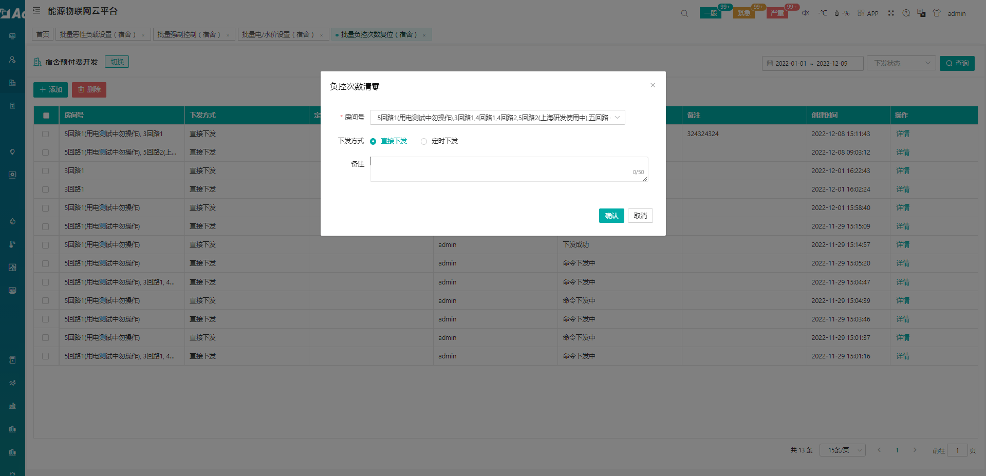This screenshot has width=986, height=476.
Task: Open the 一般 alarm badge
Action: pyautogui.click(x=711, y=13)
